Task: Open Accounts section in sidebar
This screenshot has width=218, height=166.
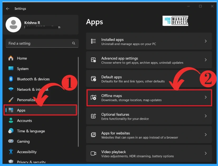Action: point(41,120)
